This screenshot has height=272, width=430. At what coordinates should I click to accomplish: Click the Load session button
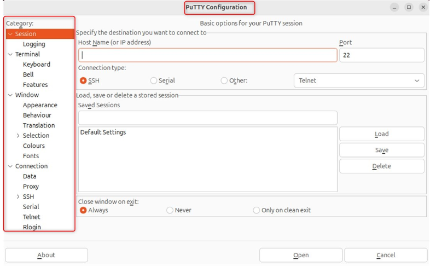pyautogui.click(x=381, y=134)
